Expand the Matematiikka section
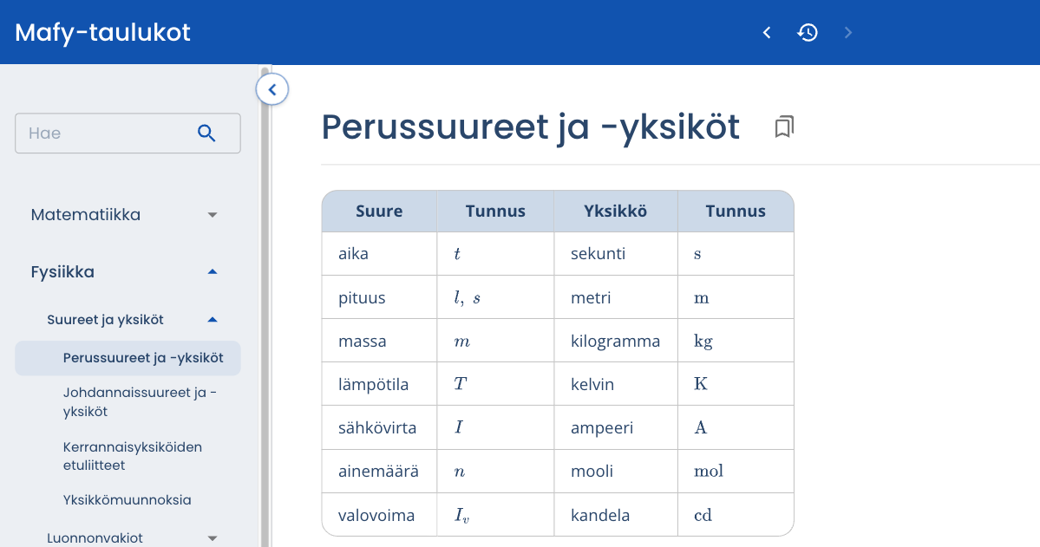The height and width of the screenshot is (547, 1040). [212, 214]
